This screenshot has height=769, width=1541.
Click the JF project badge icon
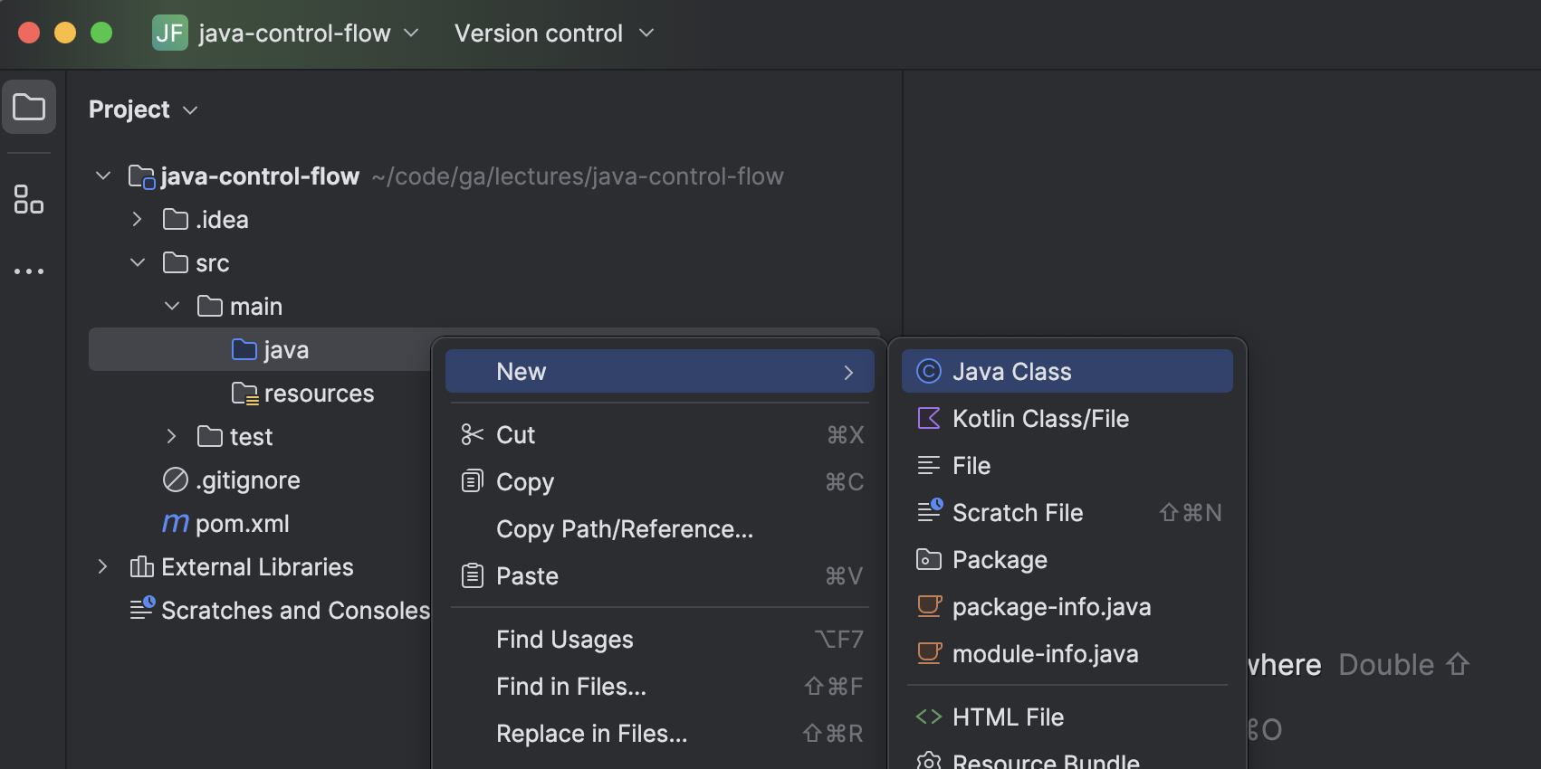pyautogui.click(x=170, y=33)
